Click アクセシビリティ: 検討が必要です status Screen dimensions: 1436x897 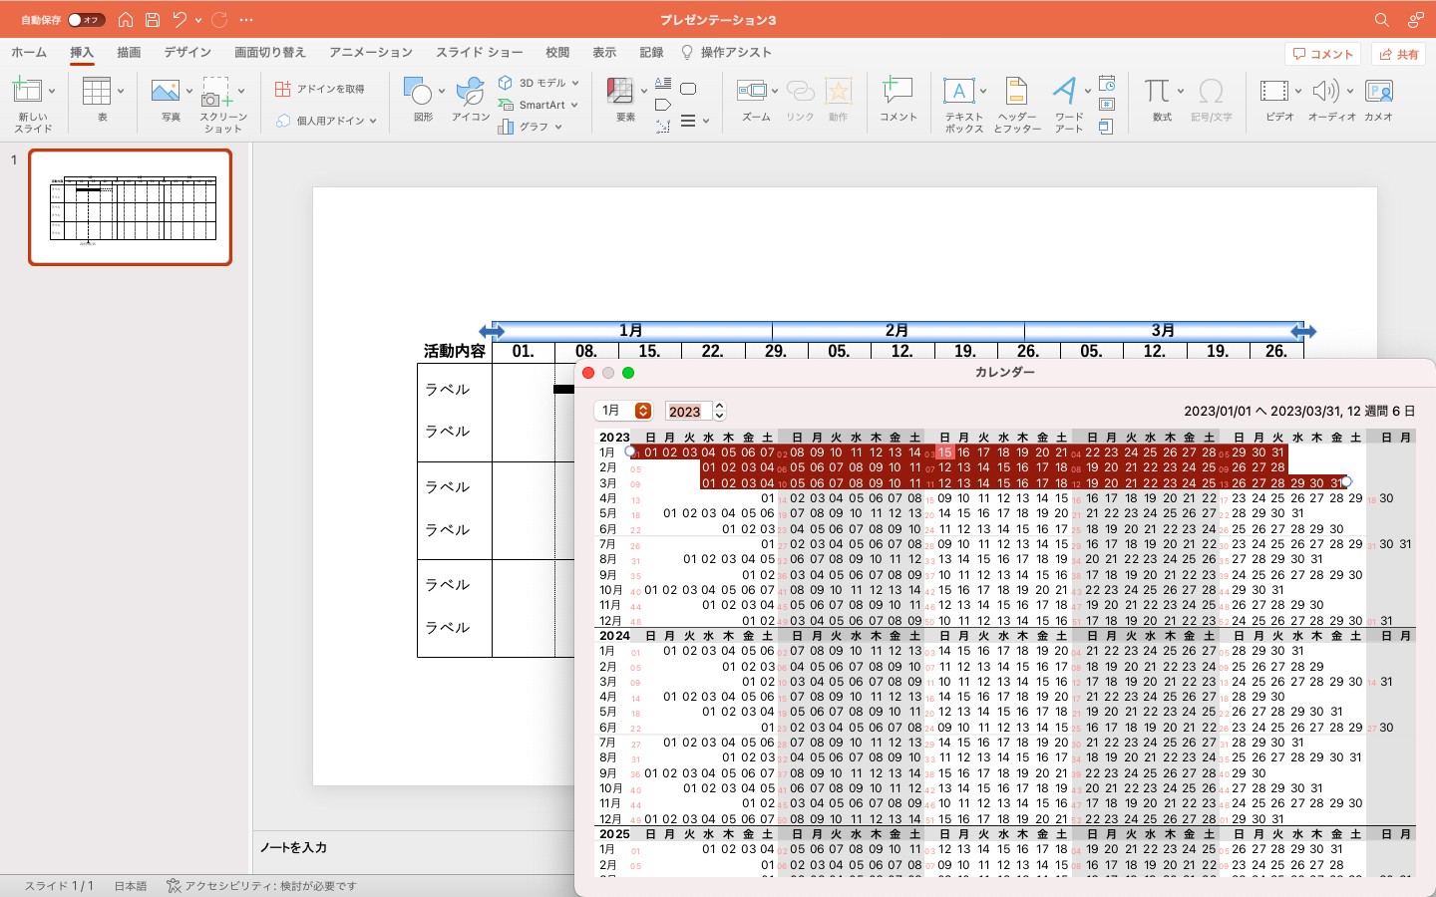click(x=260, y=885)
